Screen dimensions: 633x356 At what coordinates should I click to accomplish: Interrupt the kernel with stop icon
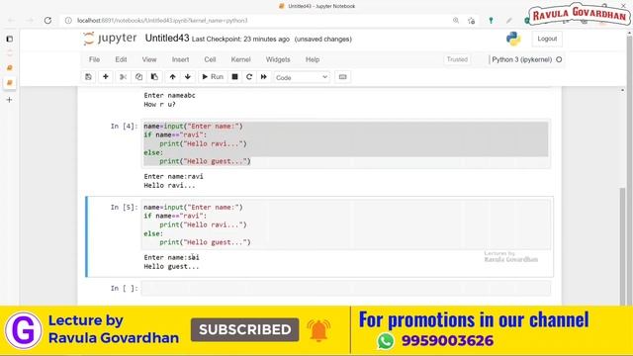pyautogui.click(x=234, y=77)
